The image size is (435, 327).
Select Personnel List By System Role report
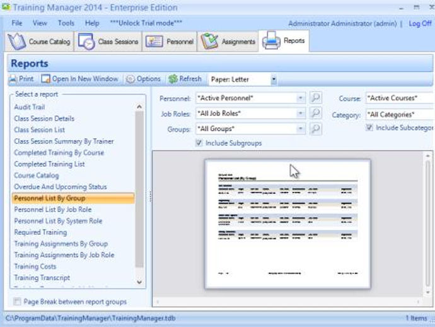(58, 221)
